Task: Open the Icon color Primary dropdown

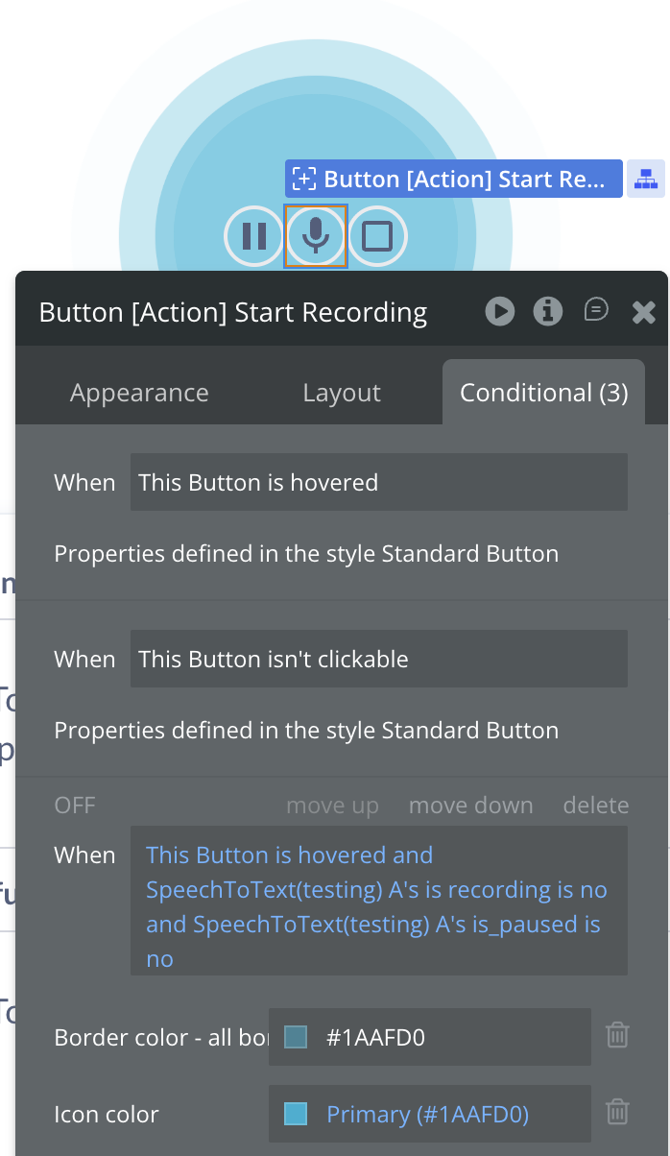Action: click(x=427, y=1114)
